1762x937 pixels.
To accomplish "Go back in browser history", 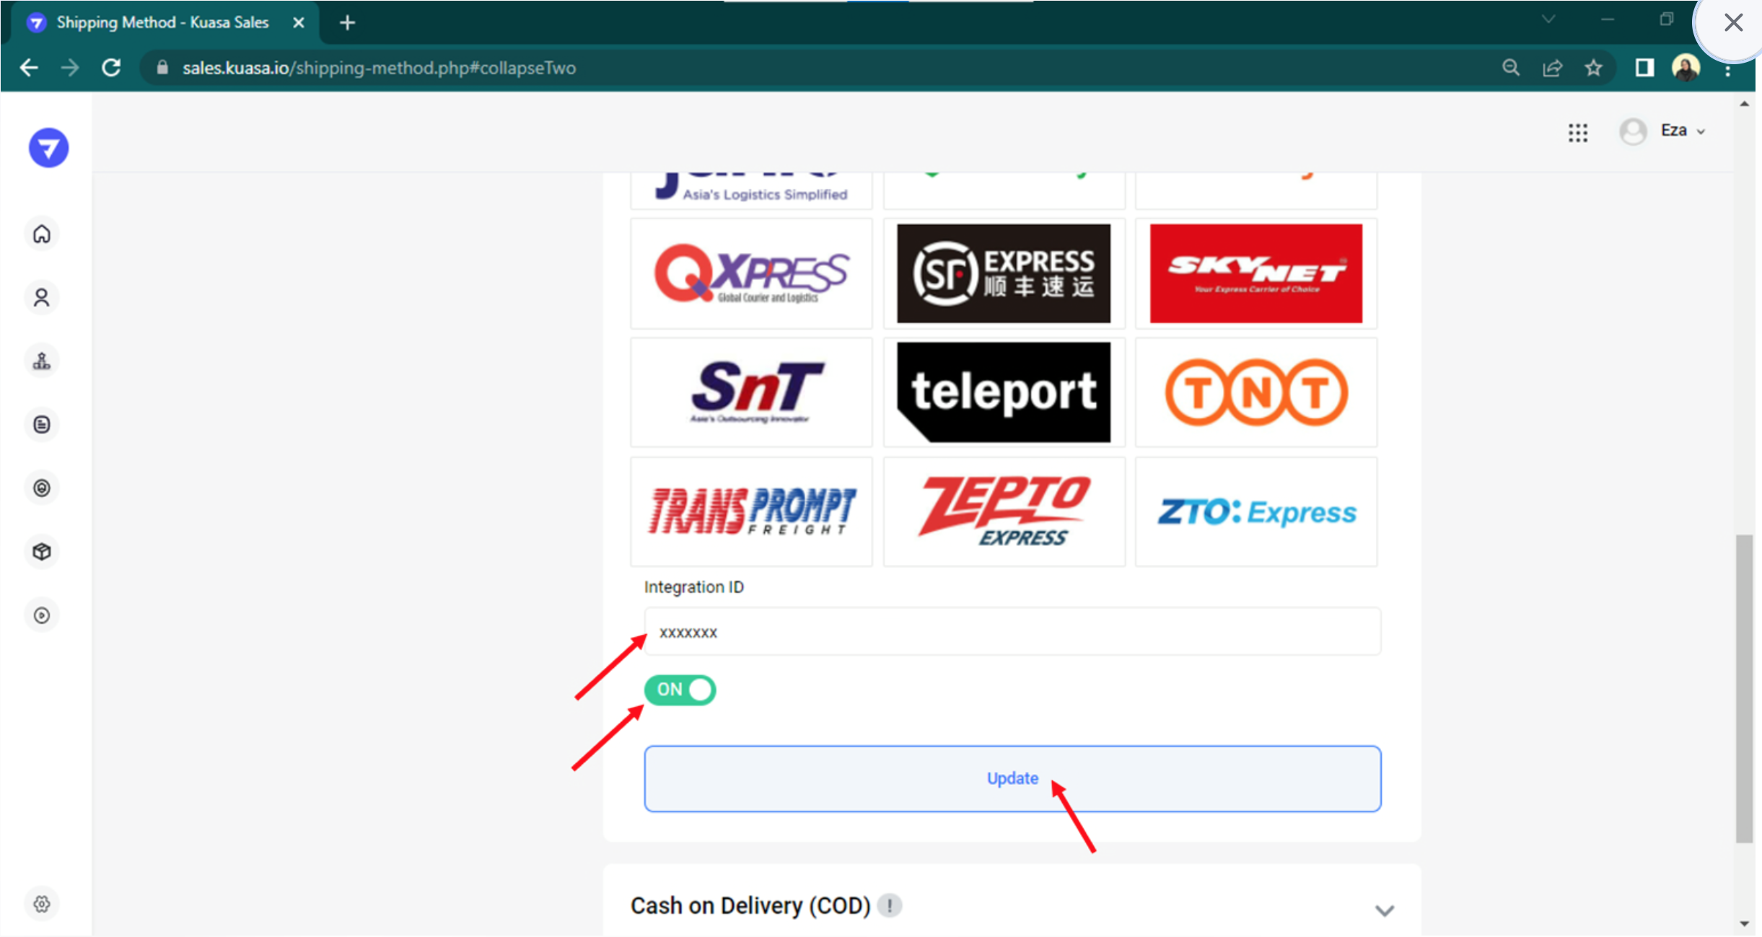I will click(29, 68).
